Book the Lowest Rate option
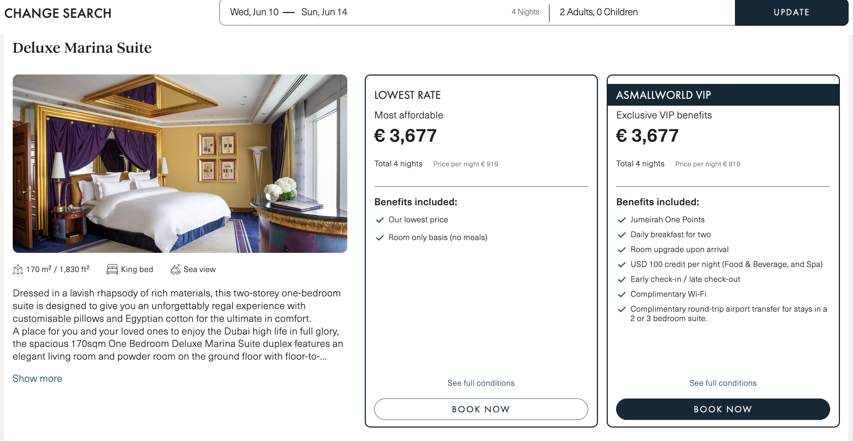 point(481,409)
